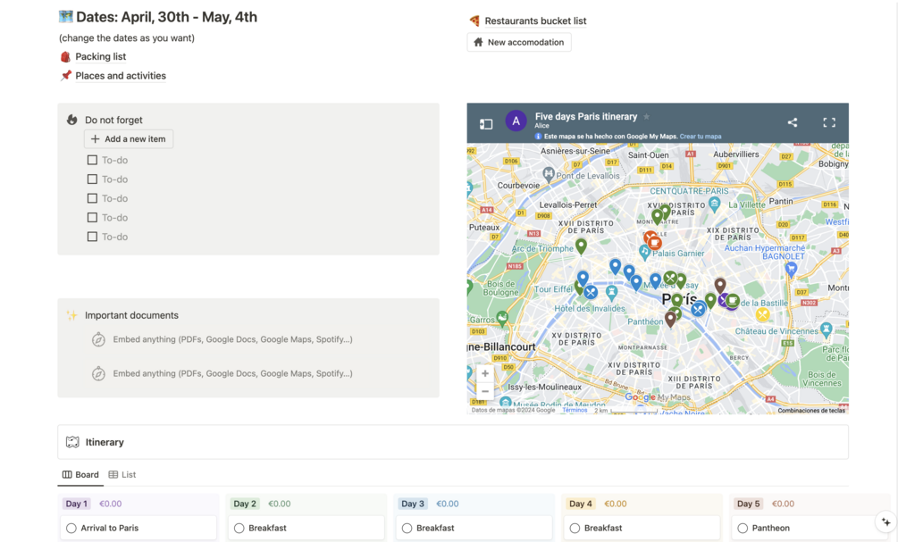Zoom in on the Paris map
Screen dimensions: 898x542
485,373
